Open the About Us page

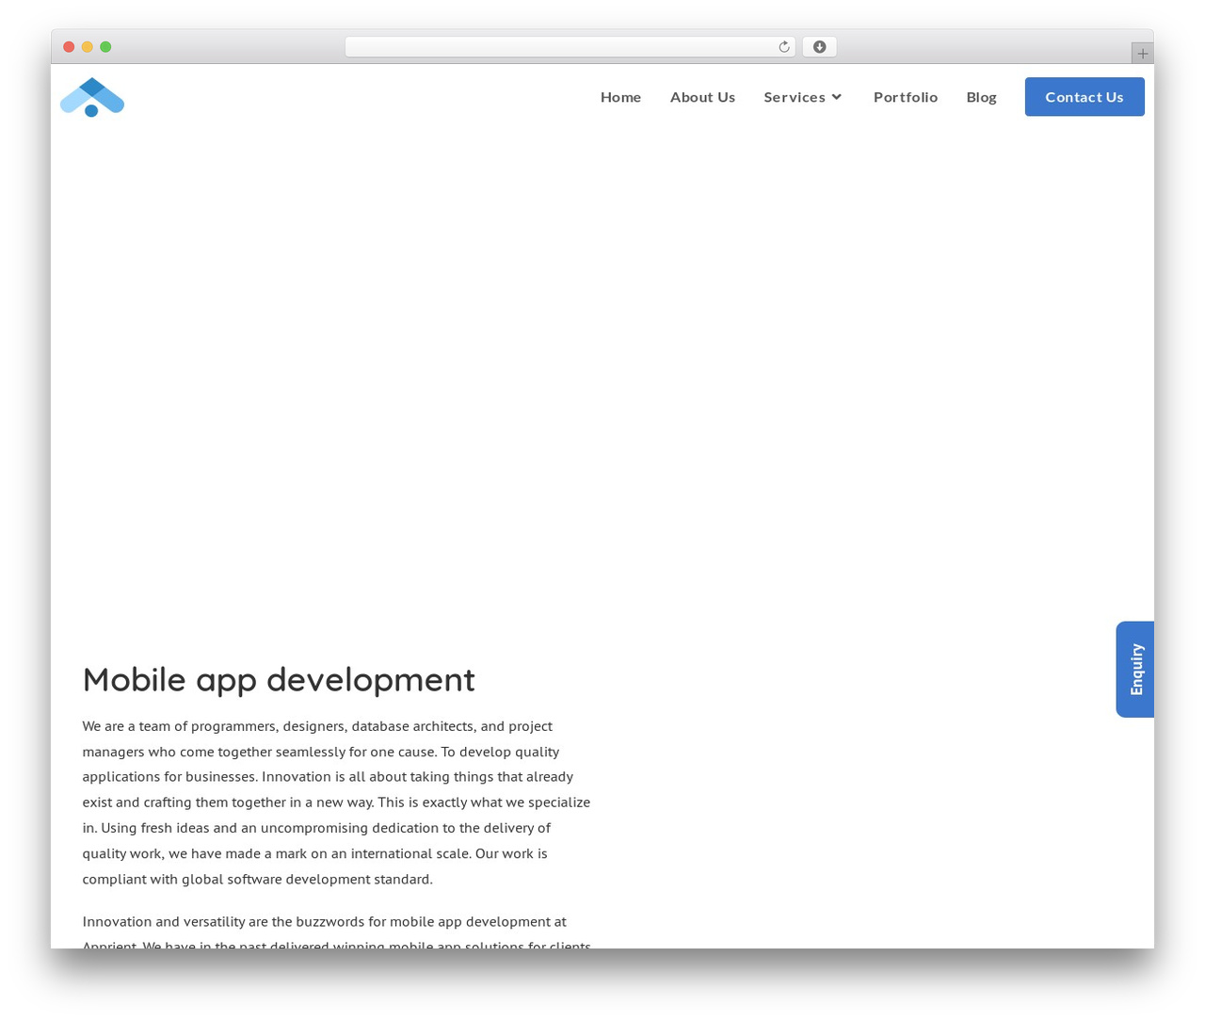pyautogui.click(x=702, y=97)
